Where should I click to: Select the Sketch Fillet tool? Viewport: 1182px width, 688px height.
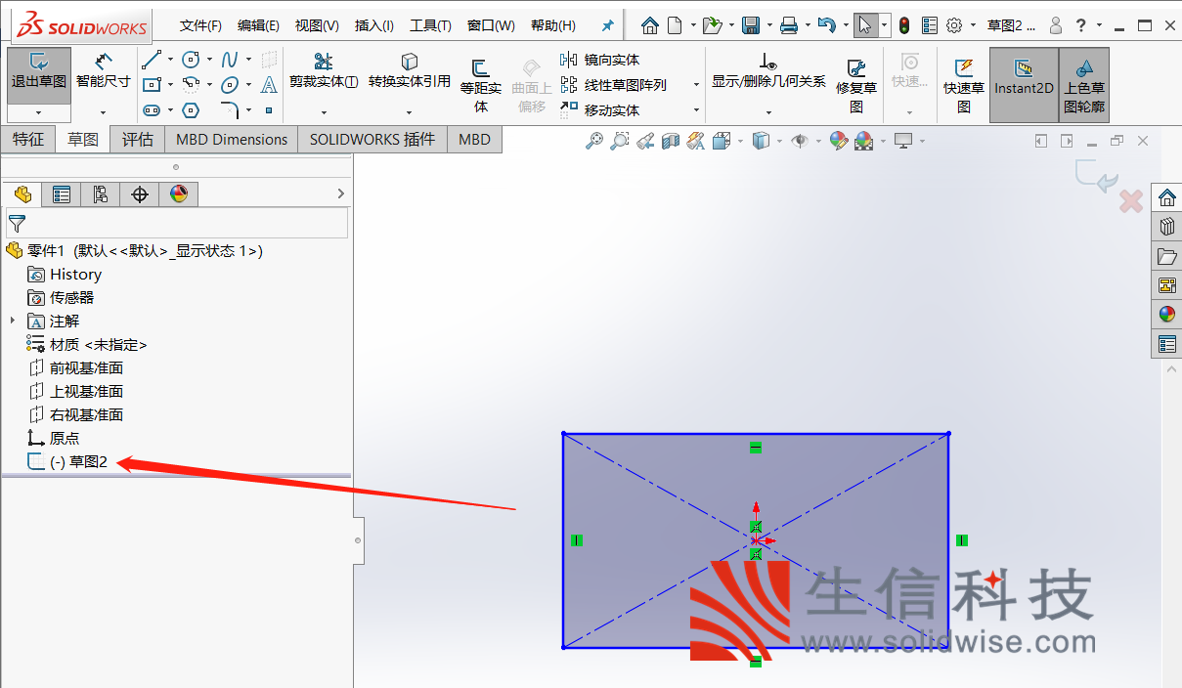[230, 110]
